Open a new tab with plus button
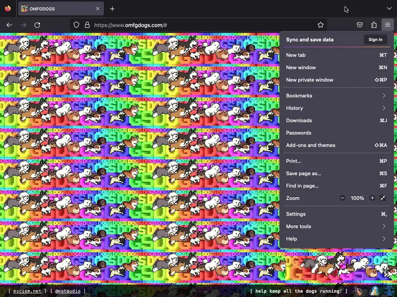This screenshot has width=397, height=297. 112,9
